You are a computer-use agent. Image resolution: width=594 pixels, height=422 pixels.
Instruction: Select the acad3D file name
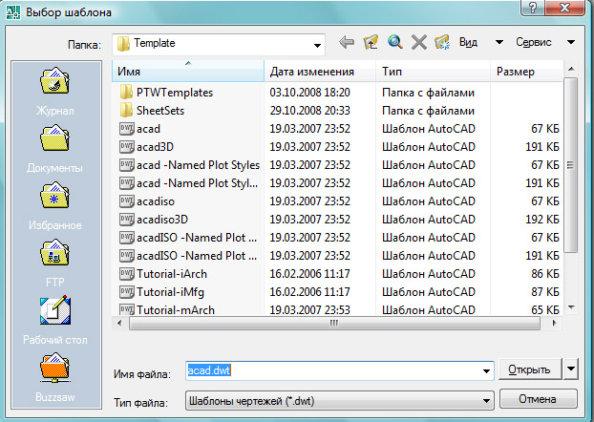pyautogui.click(x=155, y=147)
